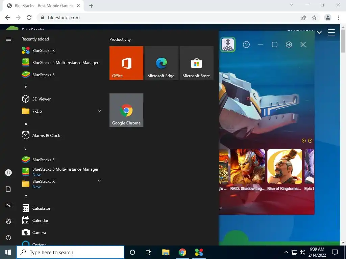This screenshot has width=346, height=259.
Task: Open a new Chrome tab
Action: point(91,6)
